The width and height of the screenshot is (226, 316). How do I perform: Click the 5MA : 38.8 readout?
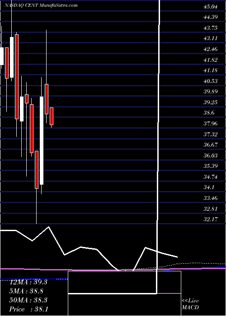coord(27,291)
